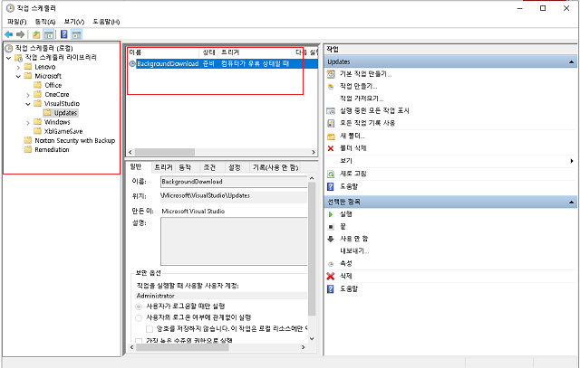Click the green 새로 고침 refresh icon
The height and width of the screenshot is (368, 580).
[331, 174]
